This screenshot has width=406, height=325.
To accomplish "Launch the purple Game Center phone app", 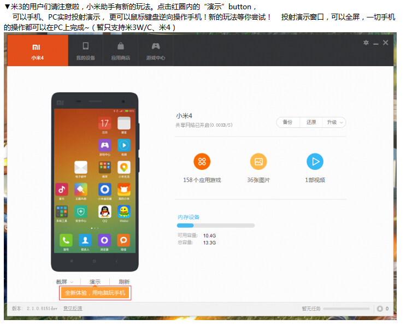I will pos(104,145).
